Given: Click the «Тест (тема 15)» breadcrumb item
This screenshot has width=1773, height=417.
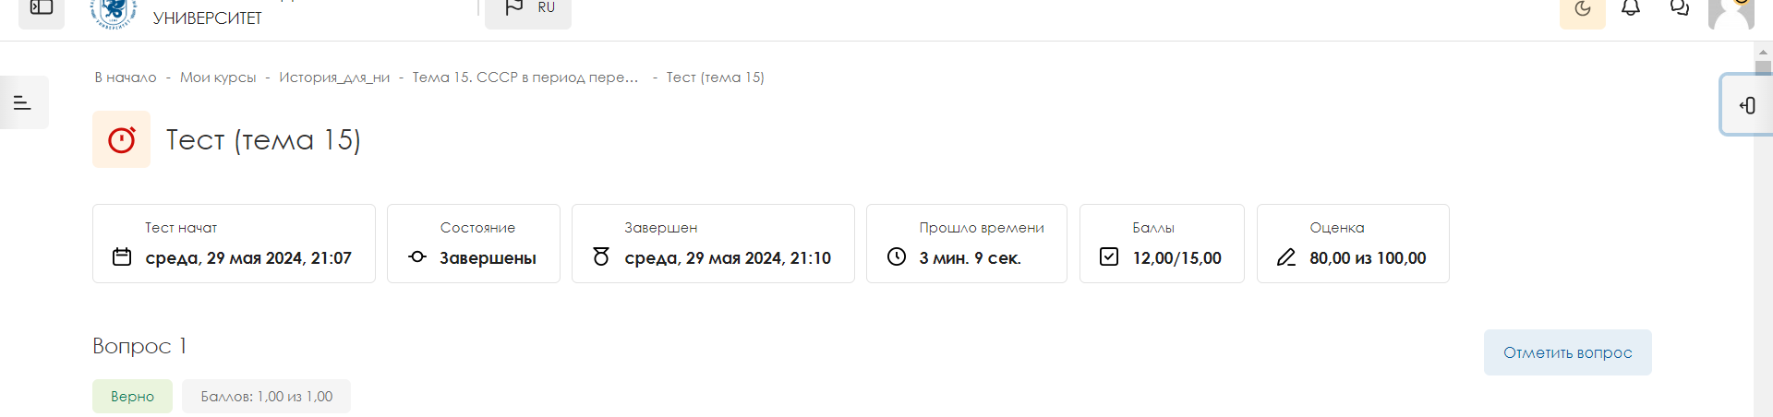Looking at the screenshot, I should click(715, 77).
